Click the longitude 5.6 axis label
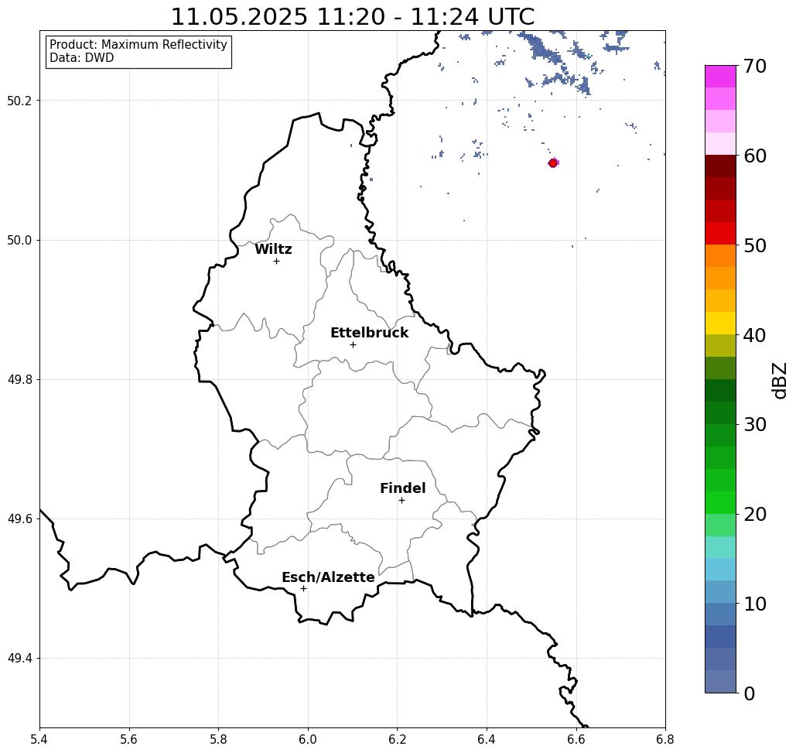Screen dimensions: 796x753 click(x=129, y=739)
